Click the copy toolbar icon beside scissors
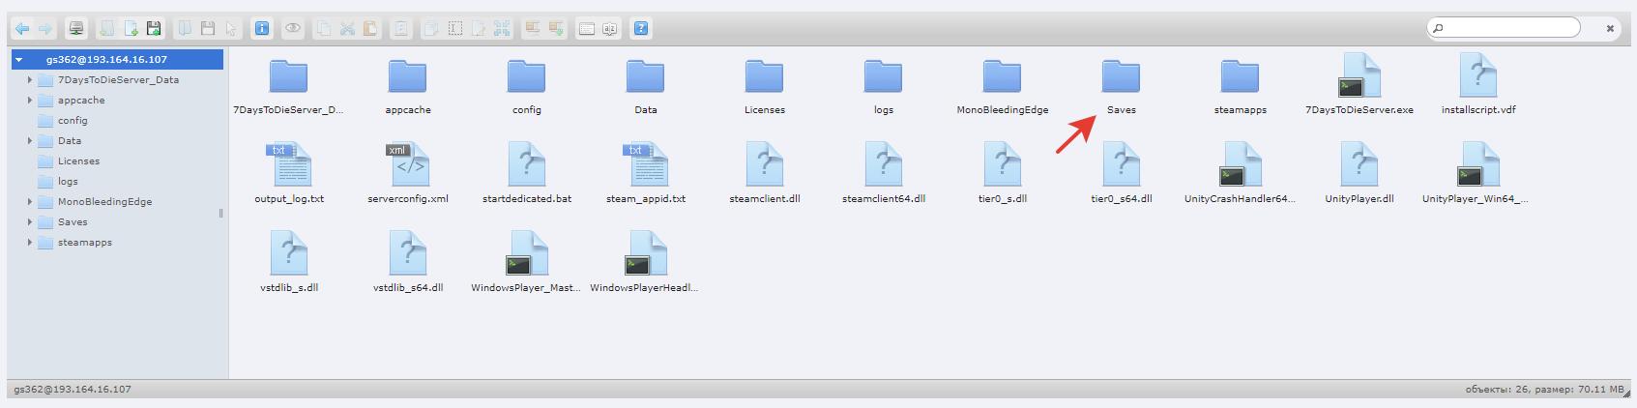The width and height of the screenshot is (1637, 408). [324, 29]
